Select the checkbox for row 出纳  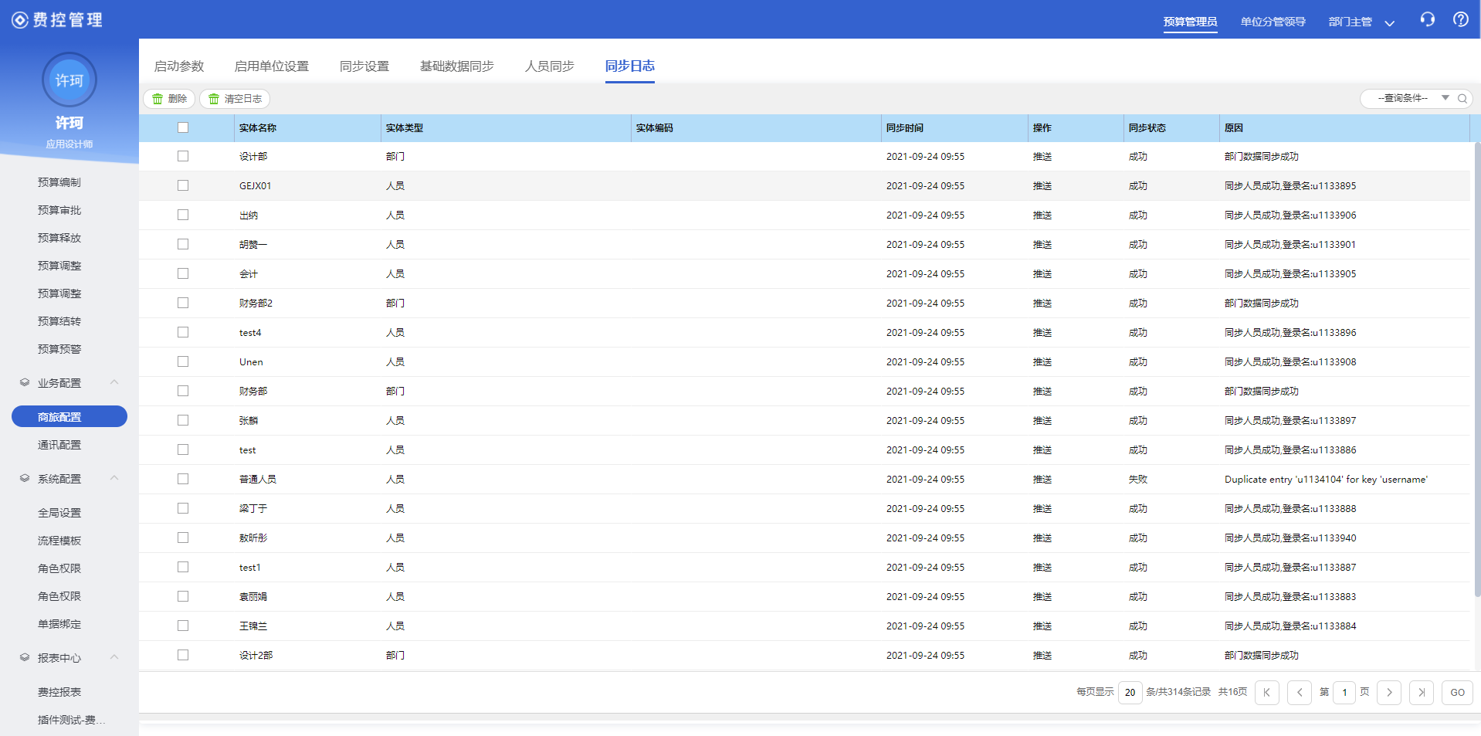pyautogui.click(x=183, y=215)
